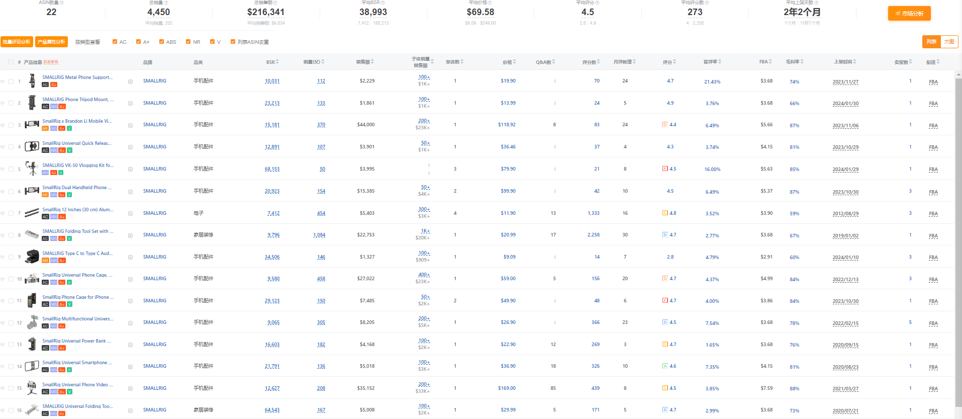The height and width of the screenshot is (419, 962).
Task: Click the F rating badge in VK-50 row
Action: [x=665, y=169]
